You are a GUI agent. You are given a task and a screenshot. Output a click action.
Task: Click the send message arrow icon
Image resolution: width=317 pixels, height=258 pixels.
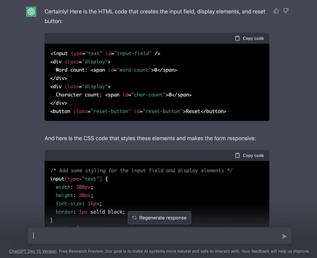coord(284,236)
